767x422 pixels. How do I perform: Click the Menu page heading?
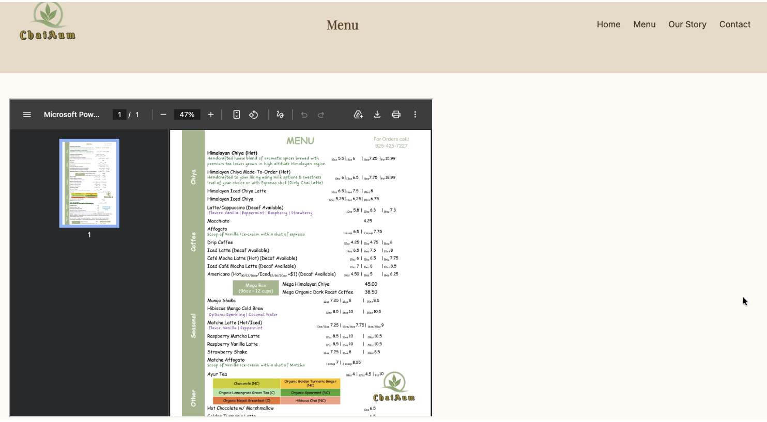[342, 25]
